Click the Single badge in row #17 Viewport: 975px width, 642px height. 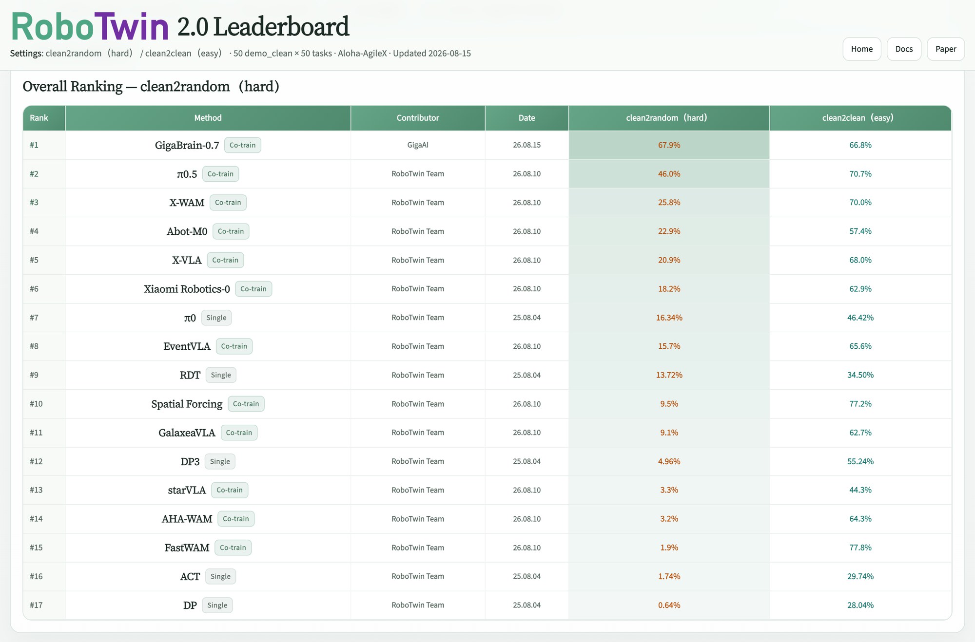click(217, 605)
